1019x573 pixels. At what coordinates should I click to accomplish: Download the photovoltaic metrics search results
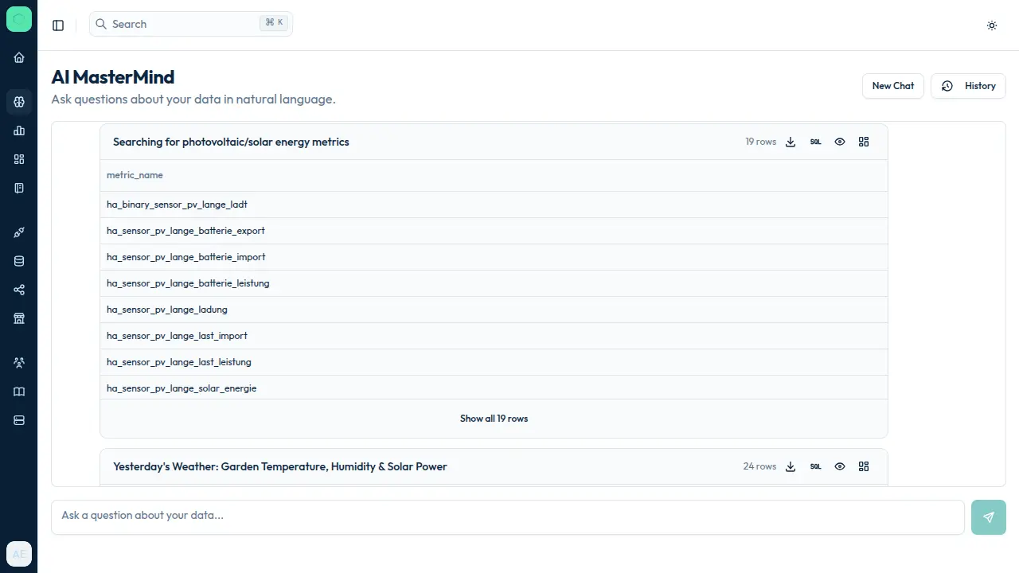click(791, 142)
